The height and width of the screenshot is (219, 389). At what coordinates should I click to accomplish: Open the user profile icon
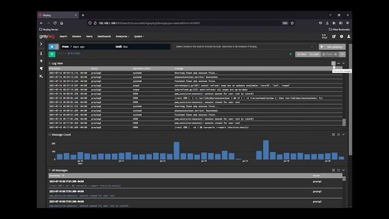pyautogui.click(x=348, y=36)
